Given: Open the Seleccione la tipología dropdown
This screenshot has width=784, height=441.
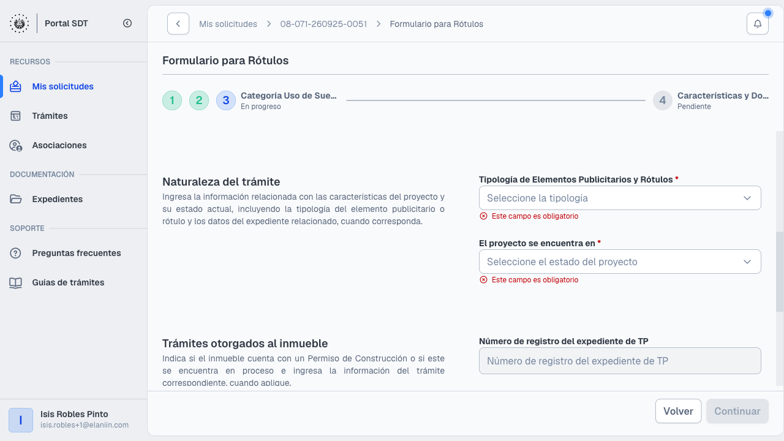Looking at the screenshot, I should point(620,198).
